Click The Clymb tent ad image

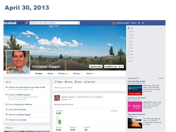(x=135, y=123)
